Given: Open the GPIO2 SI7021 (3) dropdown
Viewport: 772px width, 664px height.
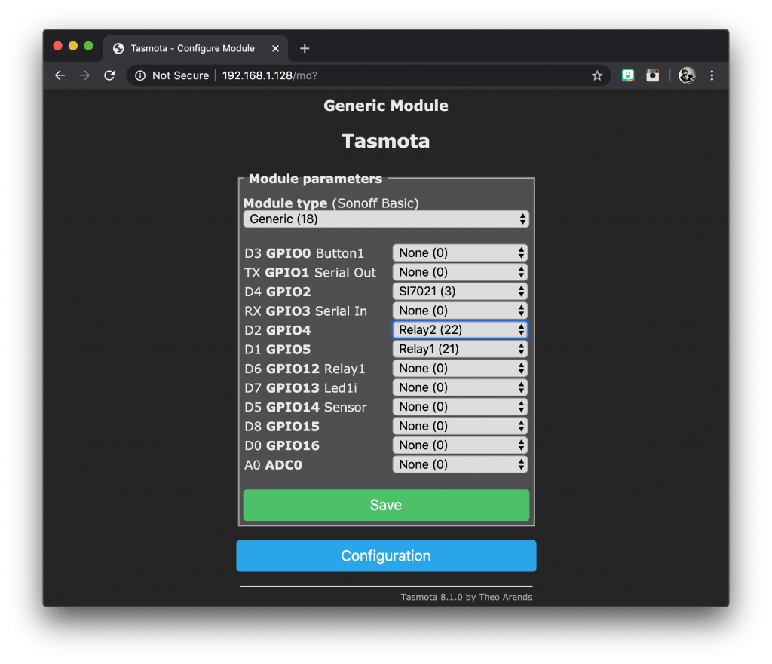Looking at the screenshot, I should [460, 292].
